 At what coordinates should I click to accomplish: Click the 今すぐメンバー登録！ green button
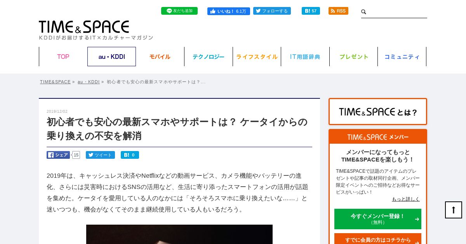pyautogui.click(x=378, y=219)
